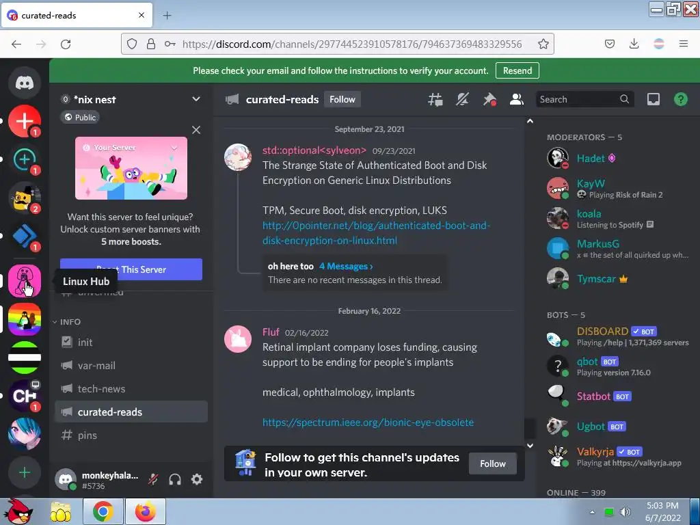Open the green-striped server icon
This screenshot has width=700, height=525.
click(25, 357)
